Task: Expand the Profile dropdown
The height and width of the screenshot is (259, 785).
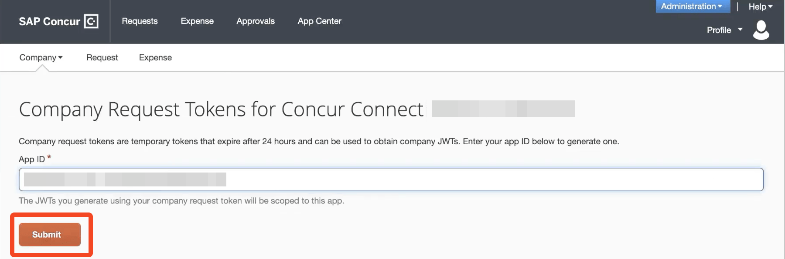Action: (724, 30)
